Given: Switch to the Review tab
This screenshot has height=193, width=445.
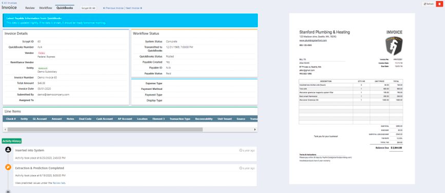Looking at the screenshot, I should [30, 8].
